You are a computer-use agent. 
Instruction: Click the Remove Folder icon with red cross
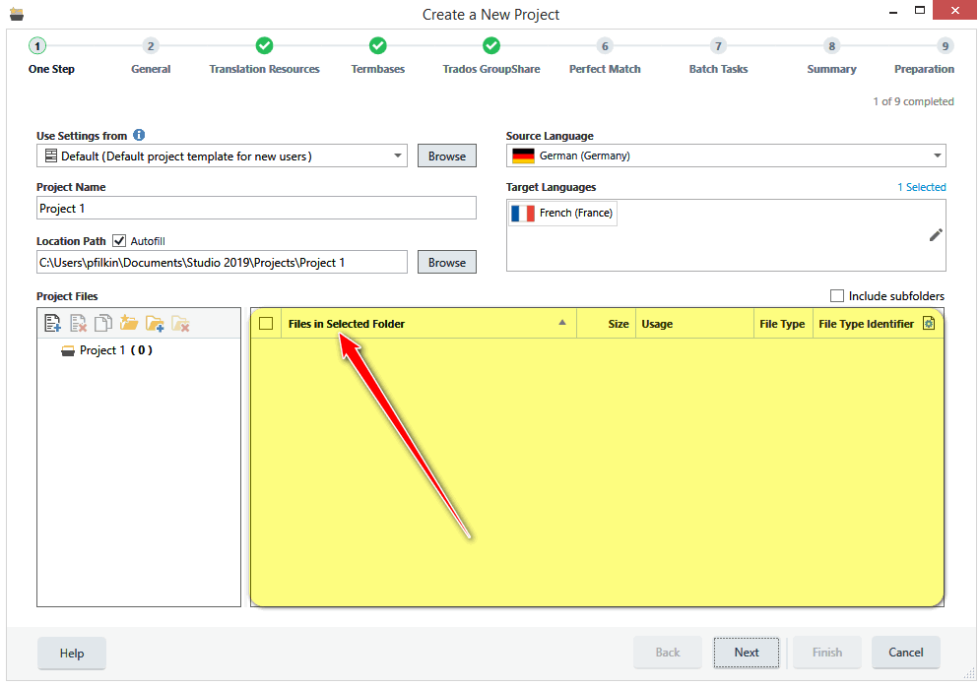[x=180, y=323]
